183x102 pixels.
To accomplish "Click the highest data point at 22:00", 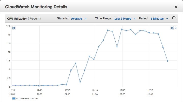I will 121,29.
